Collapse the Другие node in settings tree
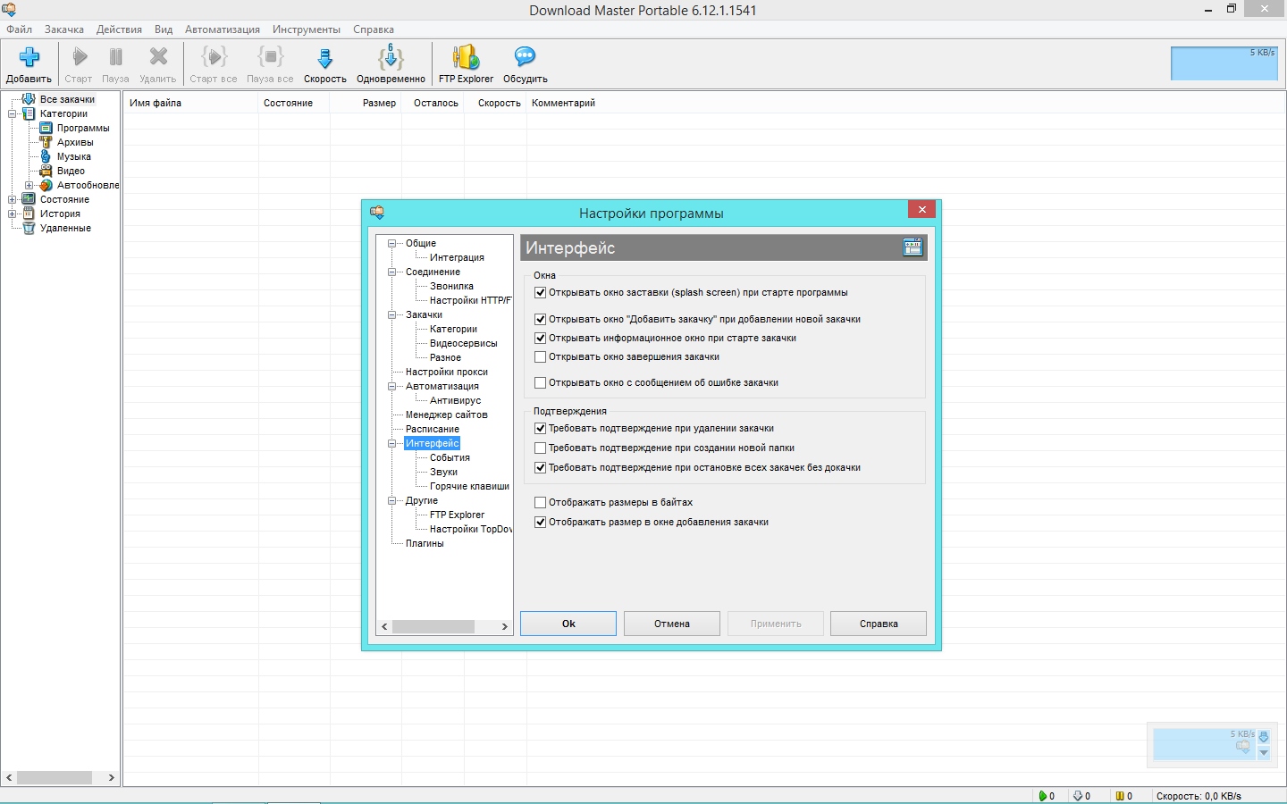This screenshot has height=804, width=1287. click(x=391, y=500)
